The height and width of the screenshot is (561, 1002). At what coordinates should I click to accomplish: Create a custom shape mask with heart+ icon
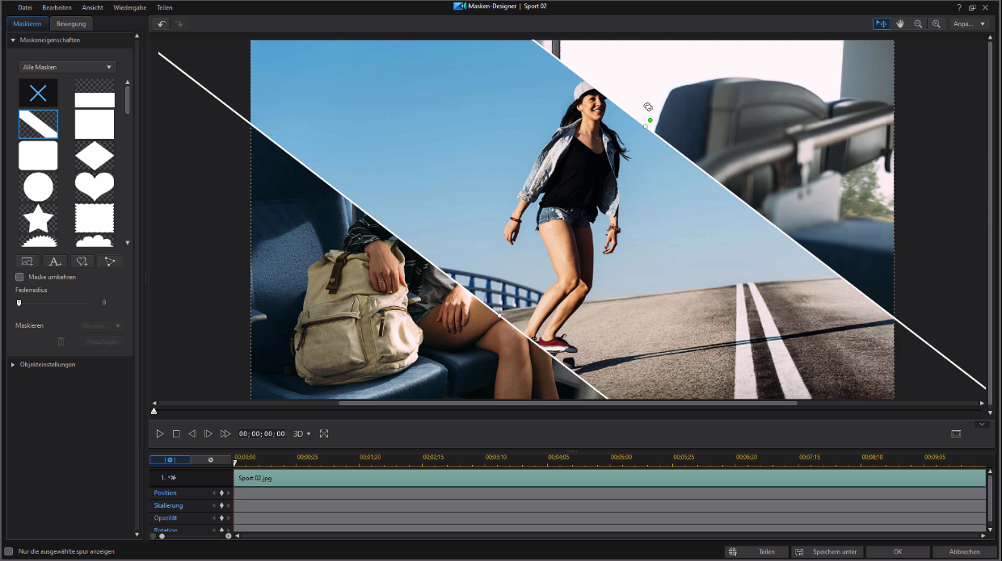(82, 261)
